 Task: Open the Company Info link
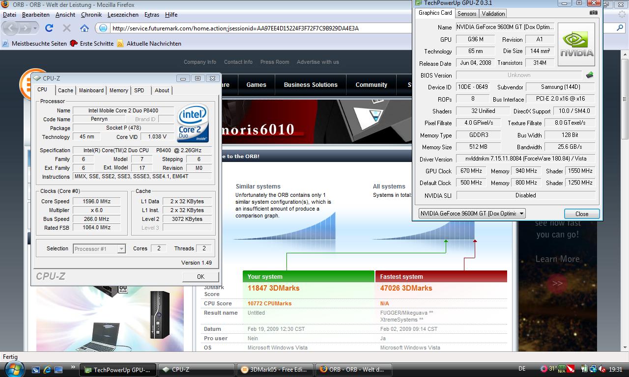pos(200,62)
